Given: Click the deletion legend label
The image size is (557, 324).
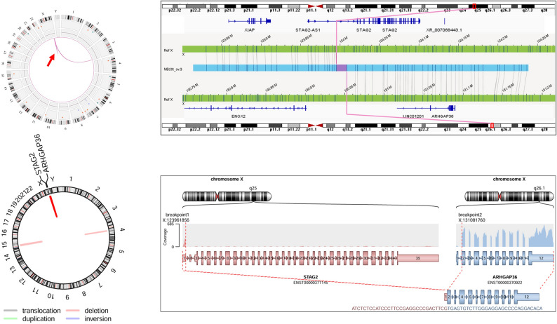Looking at the screenshot, I should point(96,311).
